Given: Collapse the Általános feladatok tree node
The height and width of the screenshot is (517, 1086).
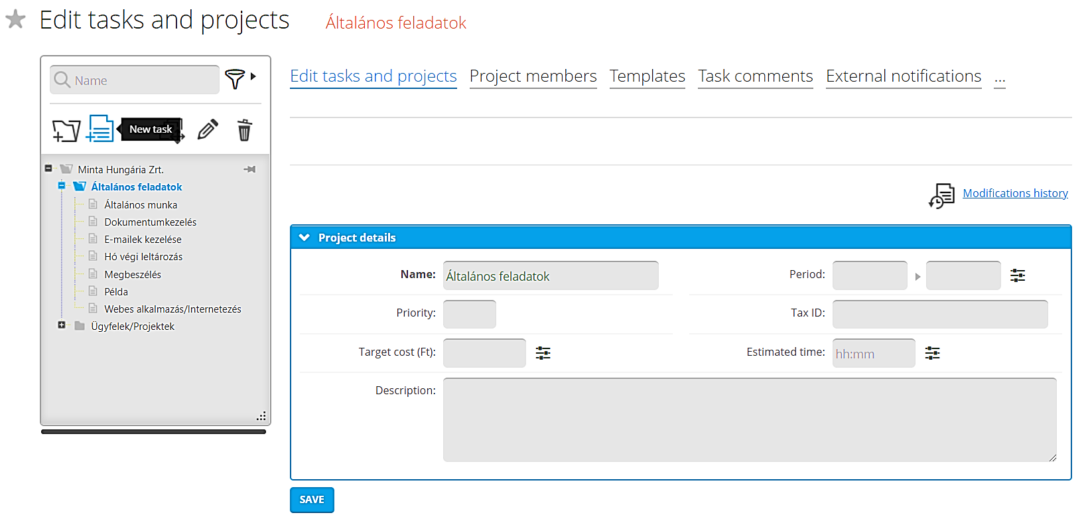Looking at the screenshot, I should coord(62,186).
